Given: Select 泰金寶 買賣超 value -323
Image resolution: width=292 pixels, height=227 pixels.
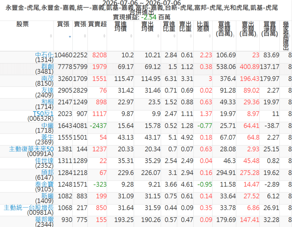Looking at the screenshot, I should 100,185.
